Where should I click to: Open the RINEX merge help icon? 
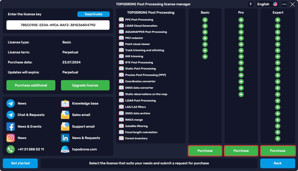[121, 119]
